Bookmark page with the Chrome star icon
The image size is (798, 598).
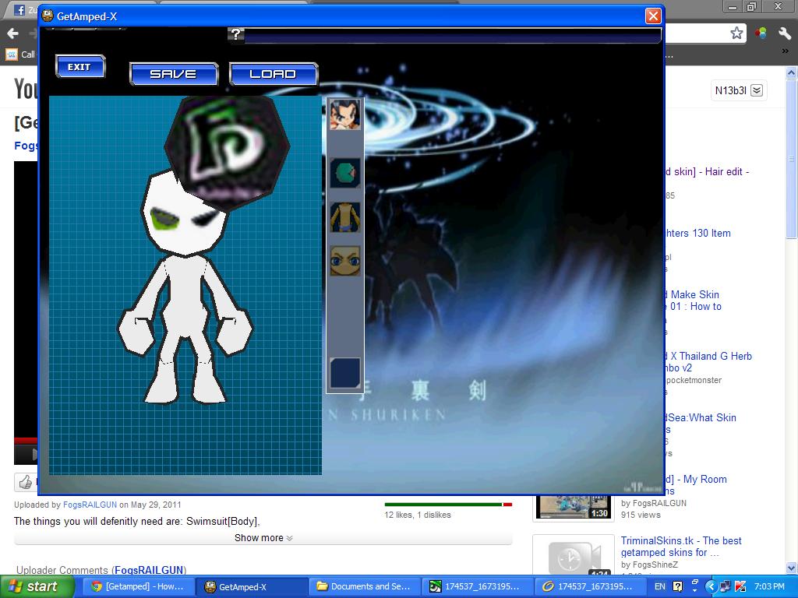[736, 33]
